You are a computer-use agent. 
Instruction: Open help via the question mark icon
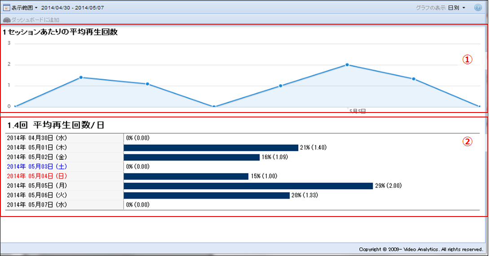[478, 8]
